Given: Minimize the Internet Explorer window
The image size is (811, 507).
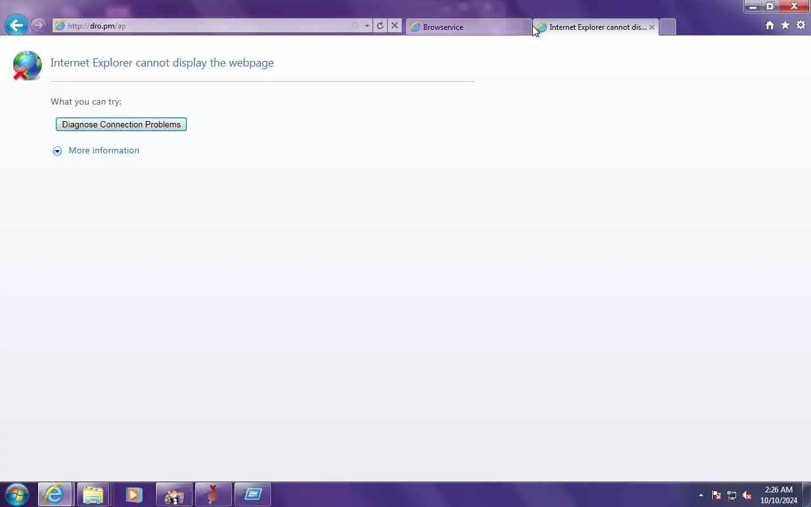Looking at the screenshot, I should tap(753, 6).
